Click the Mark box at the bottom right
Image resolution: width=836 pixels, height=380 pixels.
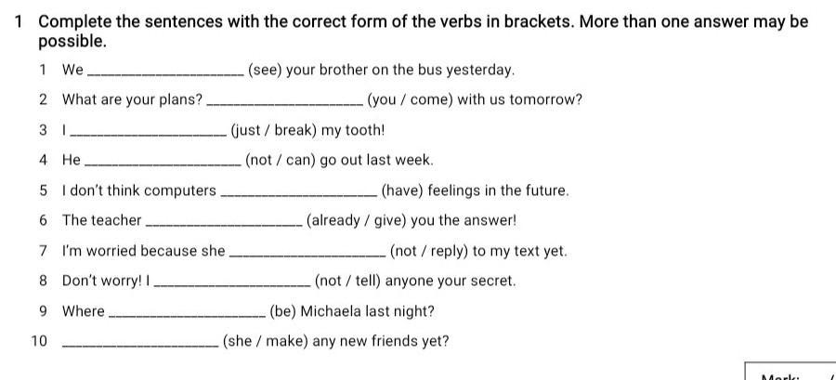click(790, 372)
